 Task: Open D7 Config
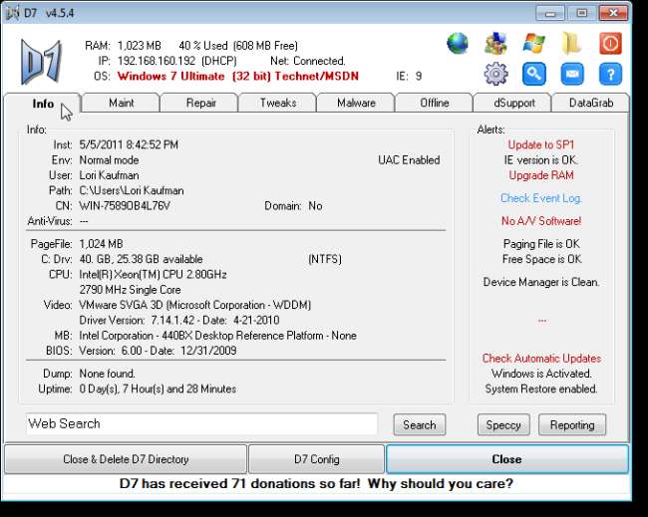click(317, 459)
